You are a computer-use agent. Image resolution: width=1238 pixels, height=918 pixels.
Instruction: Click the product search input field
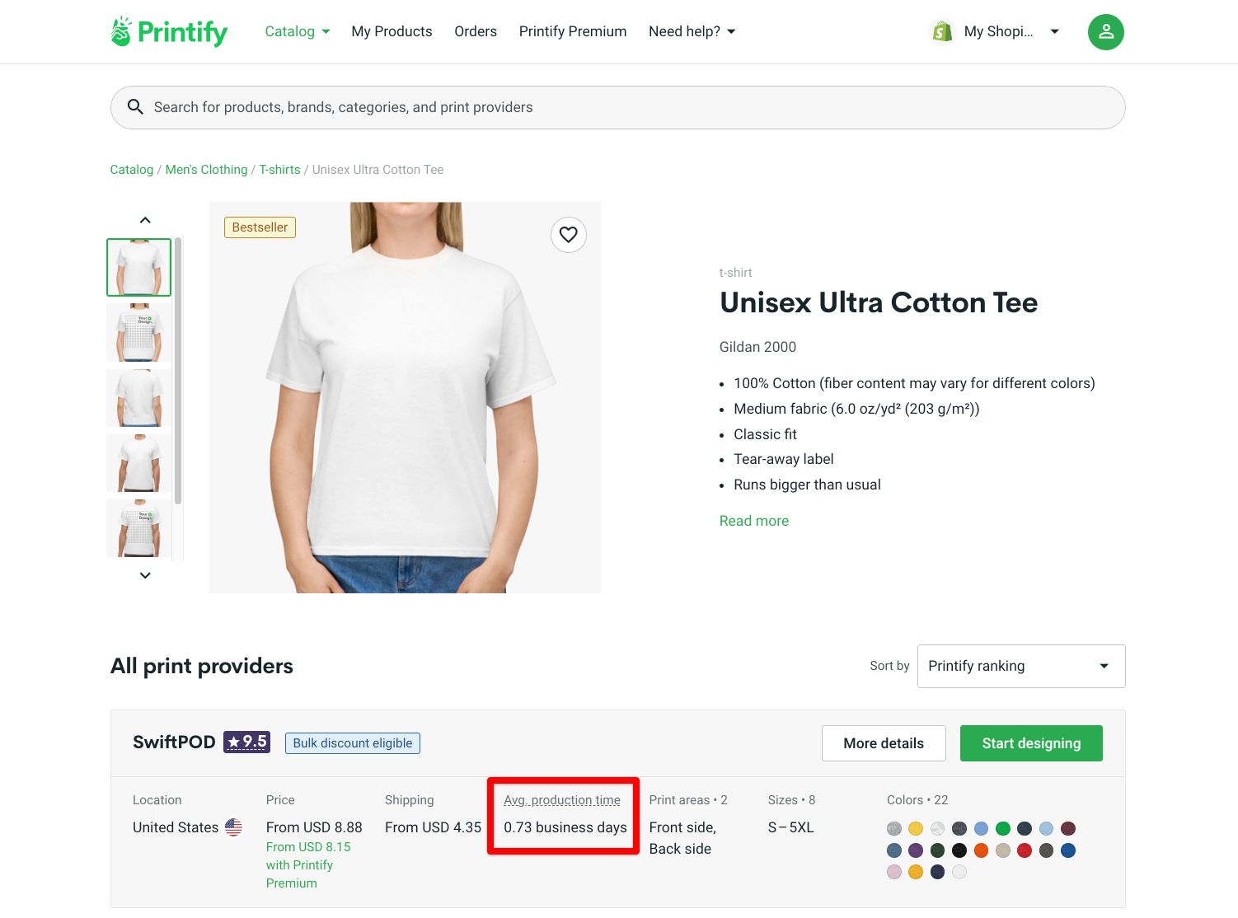coord(618,107)
